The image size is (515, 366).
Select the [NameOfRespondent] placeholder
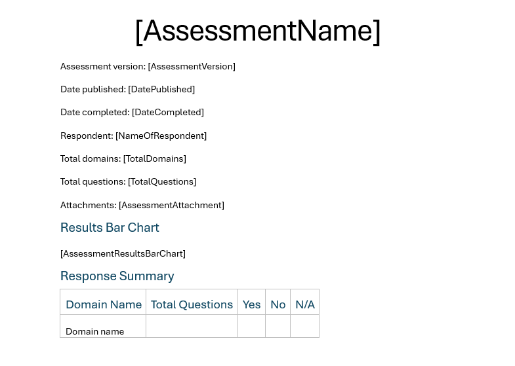click(x=161, y=136)
